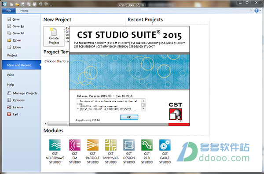Launch the CST Cable Studio module

coord(165,152)
